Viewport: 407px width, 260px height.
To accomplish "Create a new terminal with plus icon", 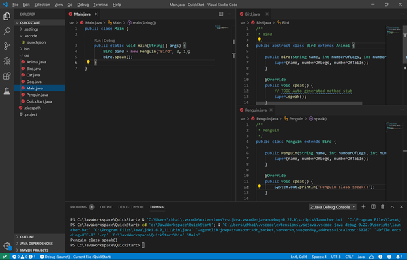I will (363, 207).
